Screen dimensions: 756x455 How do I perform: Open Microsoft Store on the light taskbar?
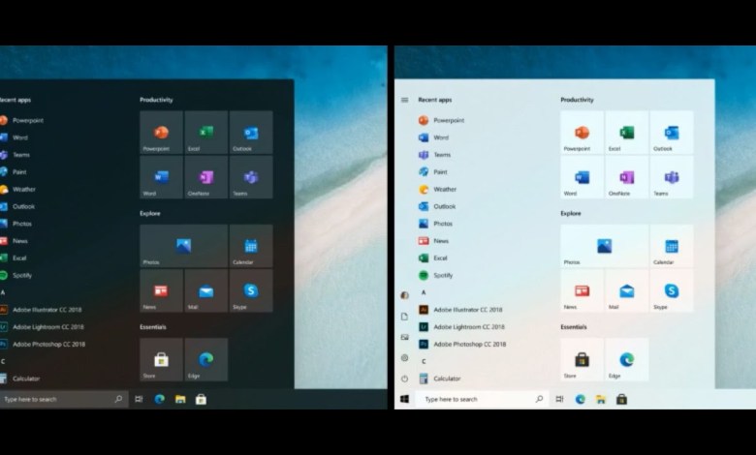pos(621,399)
